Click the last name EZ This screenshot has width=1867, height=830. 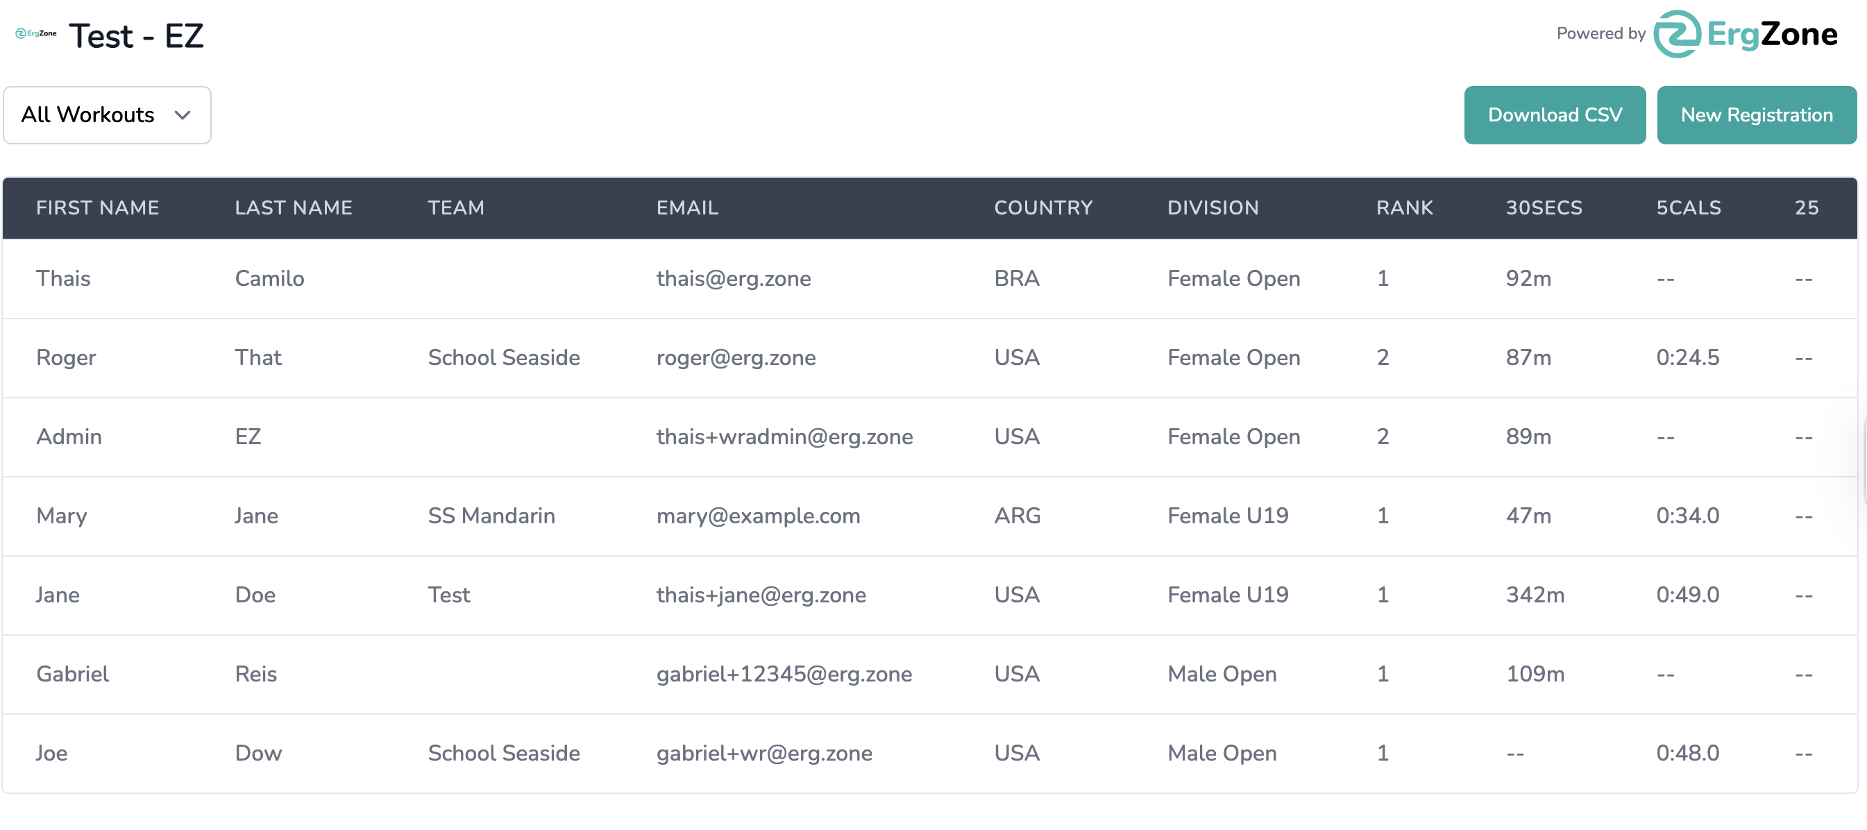248,437
